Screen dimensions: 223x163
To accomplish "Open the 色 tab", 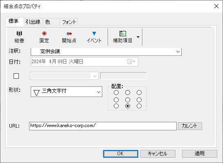I will point(51,22).
